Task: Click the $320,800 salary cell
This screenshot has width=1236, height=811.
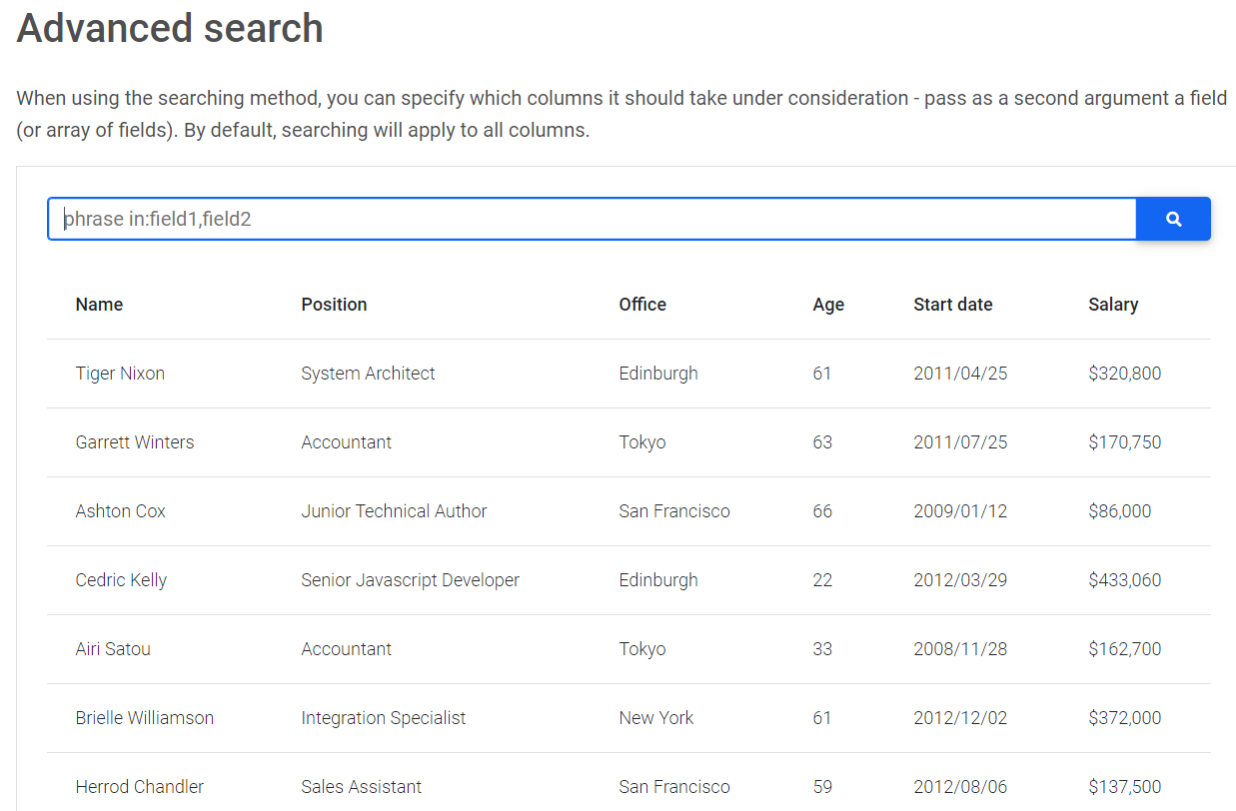Action: pos(1124,374)
